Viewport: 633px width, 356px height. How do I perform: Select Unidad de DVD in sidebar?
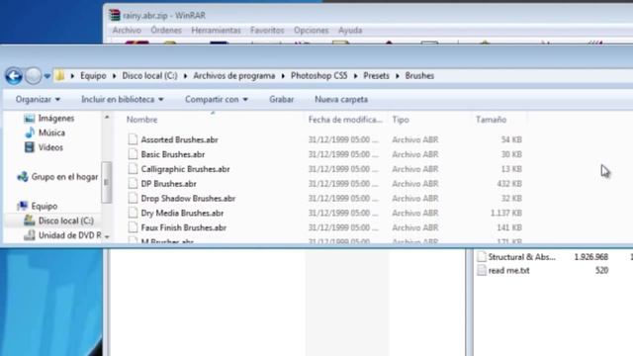click(x=69, y=235)
